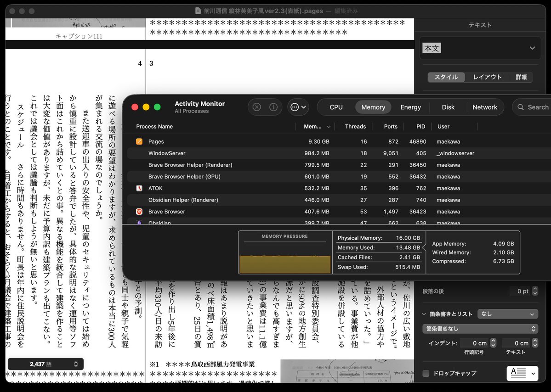This screenshot has height=392, width=551.
Task: Select the Brave Browser Helper (GPU) row
Action: click(339, 177)
